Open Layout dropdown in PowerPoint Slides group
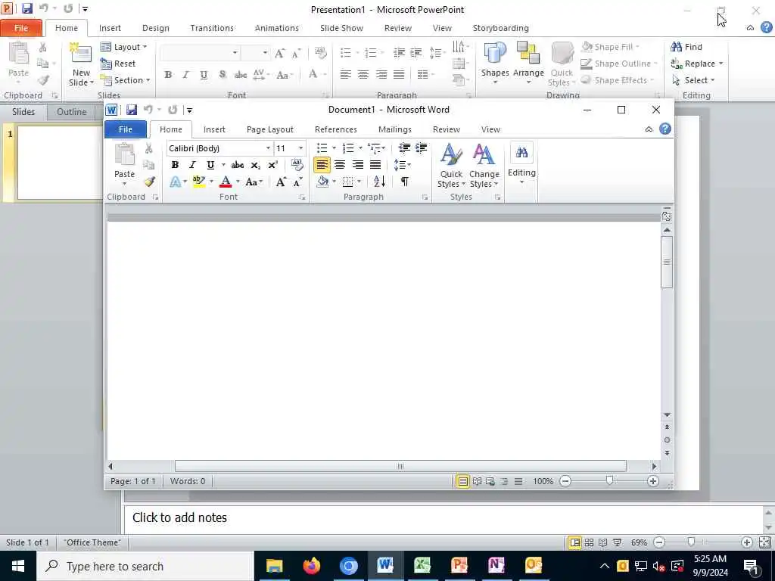This screenshot has height=581, width=775. pos(123,47)
